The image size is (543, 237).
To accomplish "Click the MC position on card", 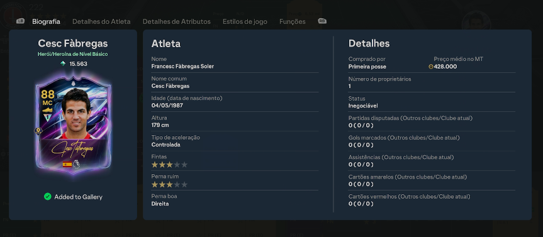I will [x=48, y=103].
